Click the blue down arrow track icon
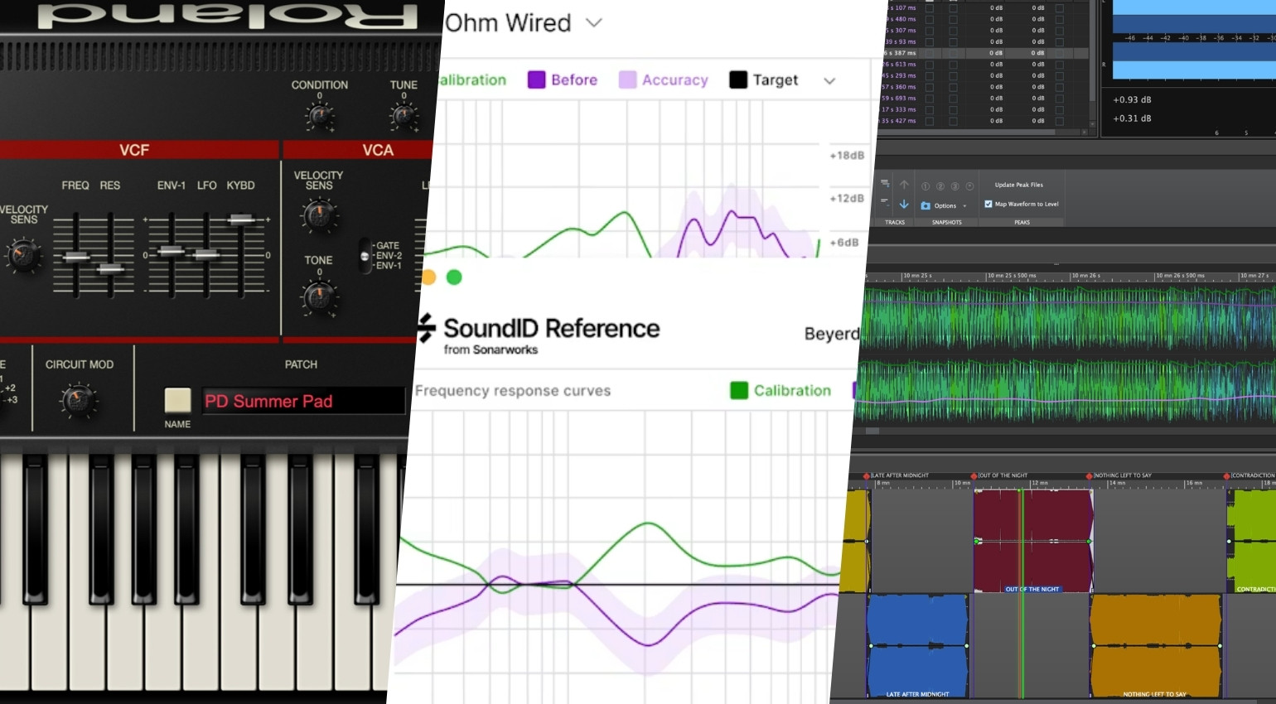Image resolution: width=1276 pixels, height=704 pixels. tap(904, 205)
